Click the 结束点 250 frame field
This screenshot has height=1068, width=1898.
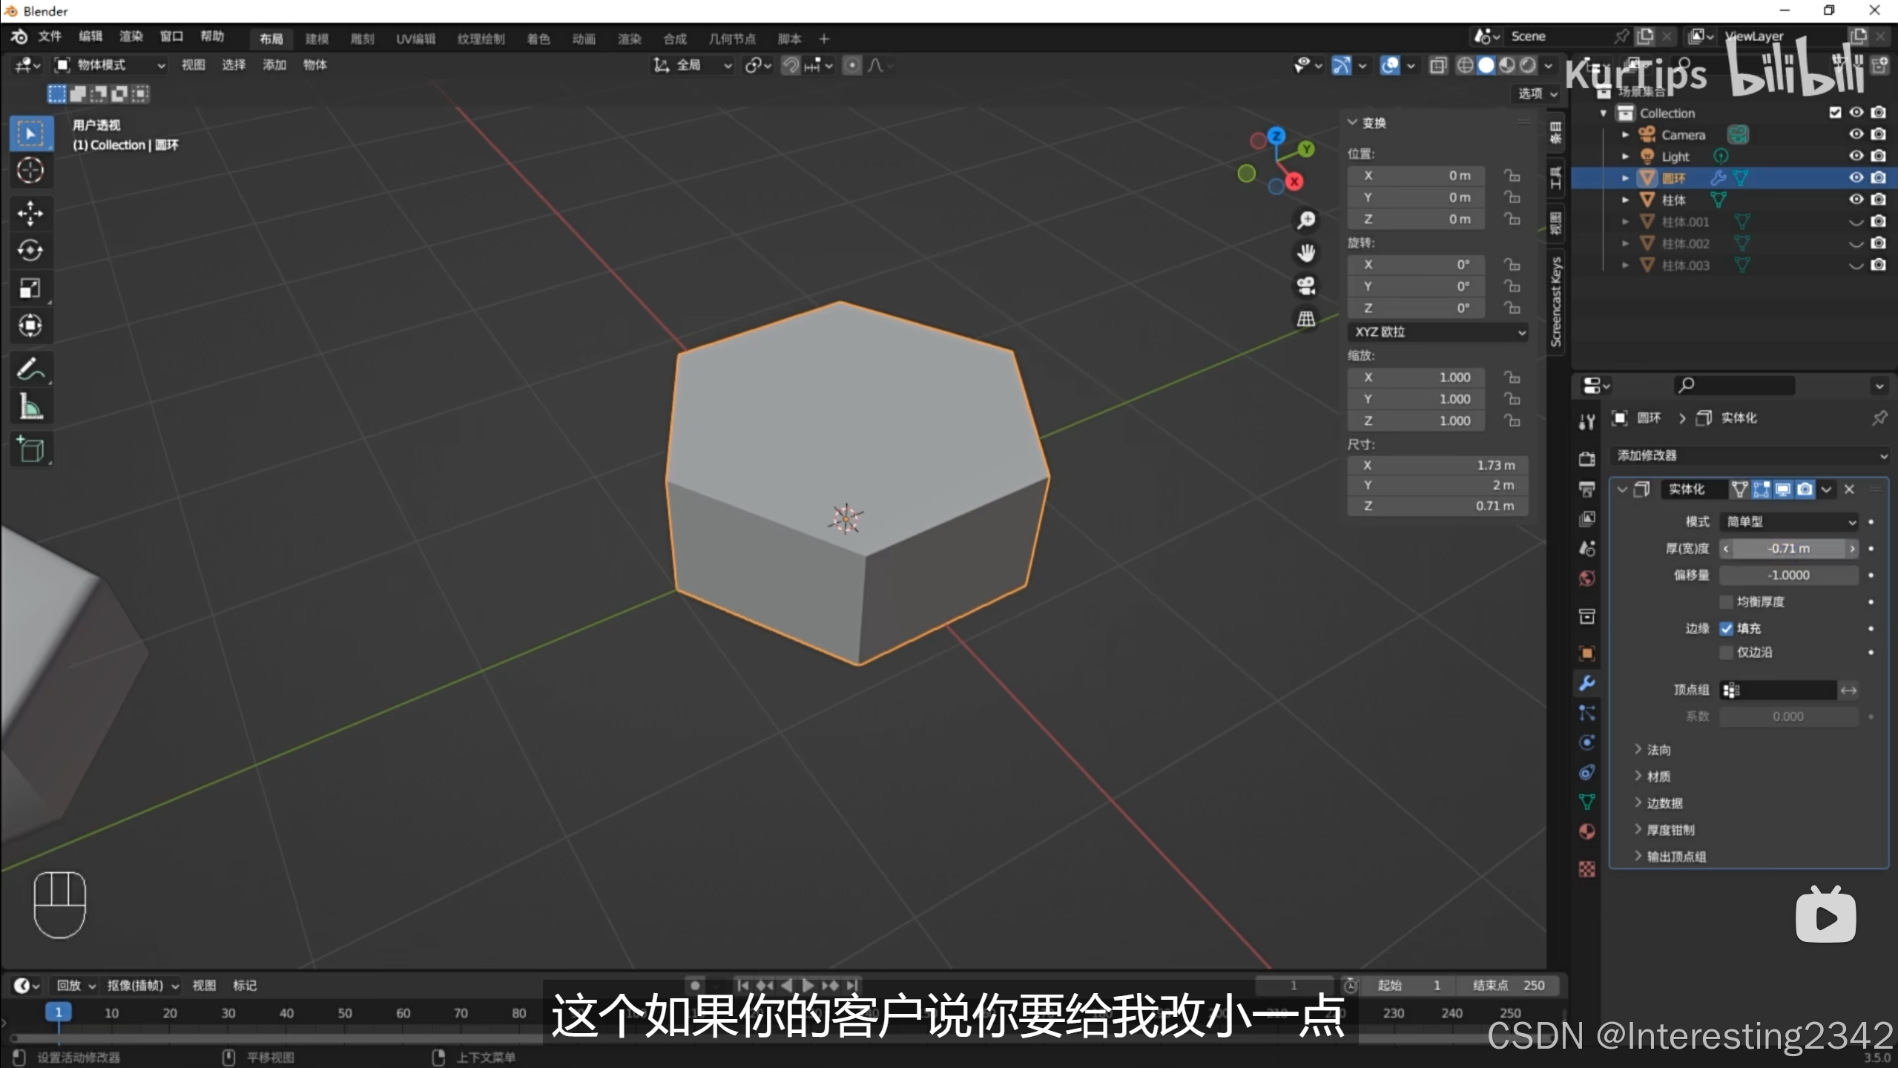click(x=1509, y=985)
